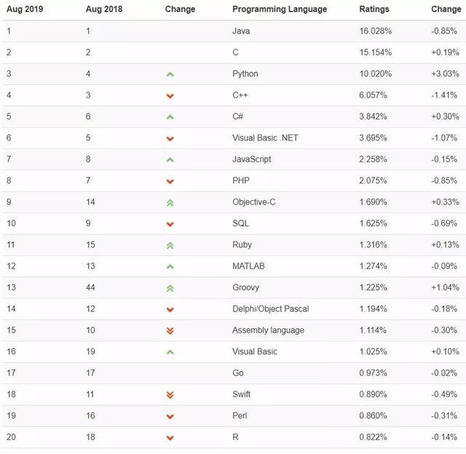Click the Java language name

pyautogui.click(x=241, y=31)
